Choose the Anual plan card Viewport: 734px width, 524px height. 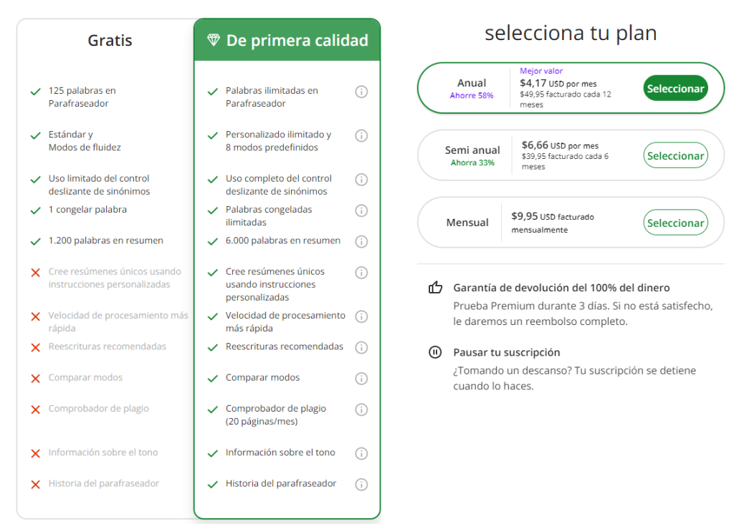[571, 88]
